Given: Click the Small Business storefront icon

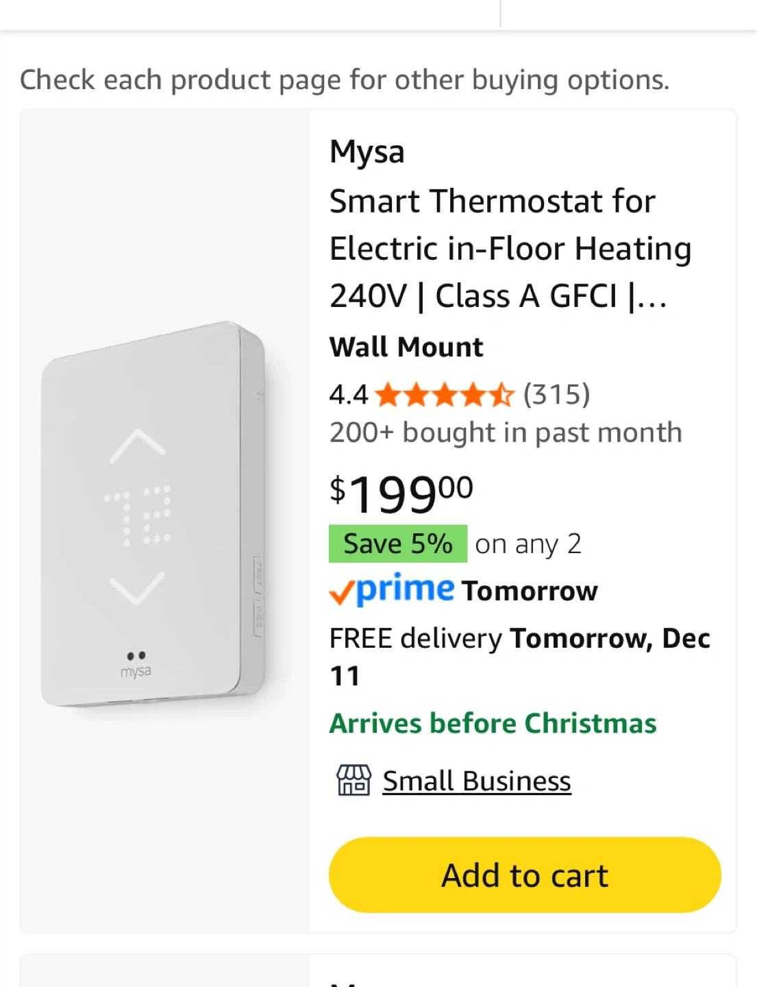Looking at the screenshot, I should point(353,781).
